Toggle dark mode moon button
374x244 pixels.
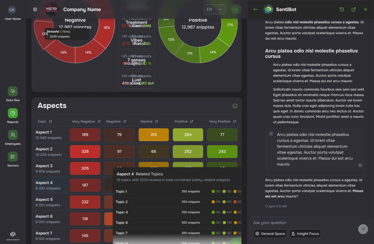pos(236,9)
